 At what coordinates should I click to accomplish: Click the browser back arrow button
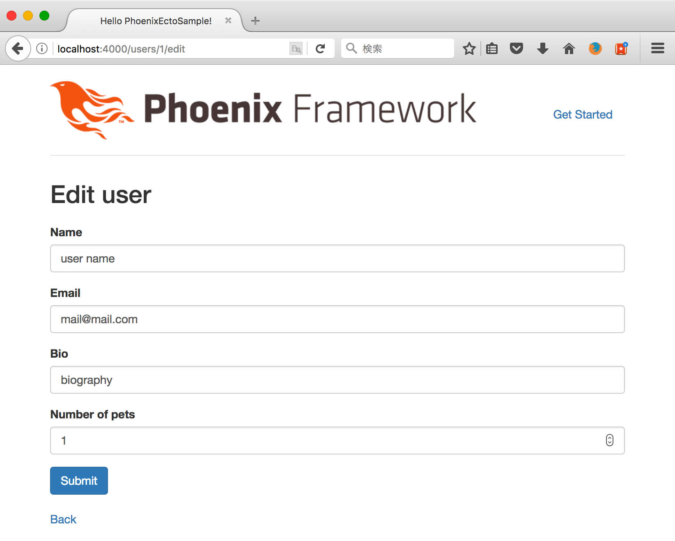(x=18, y=49)
